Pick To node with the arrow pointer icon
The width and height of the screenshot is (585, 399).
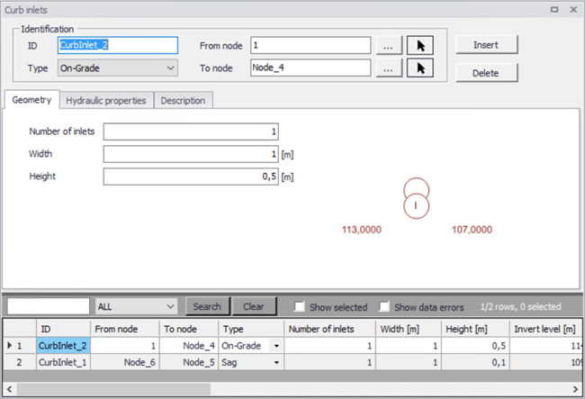(x=419, y=68)
